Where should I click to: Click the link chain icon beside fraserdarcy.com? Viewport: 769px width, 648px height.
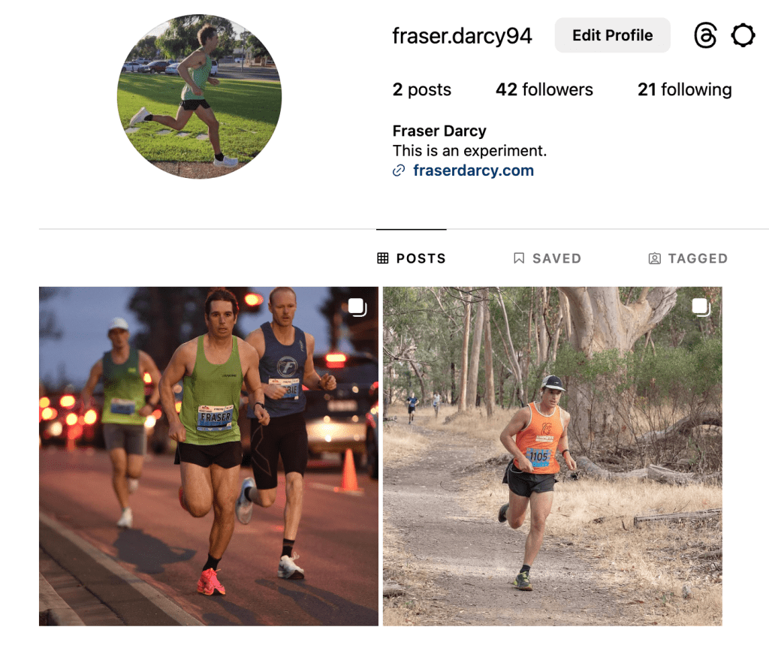coord(399,170)
